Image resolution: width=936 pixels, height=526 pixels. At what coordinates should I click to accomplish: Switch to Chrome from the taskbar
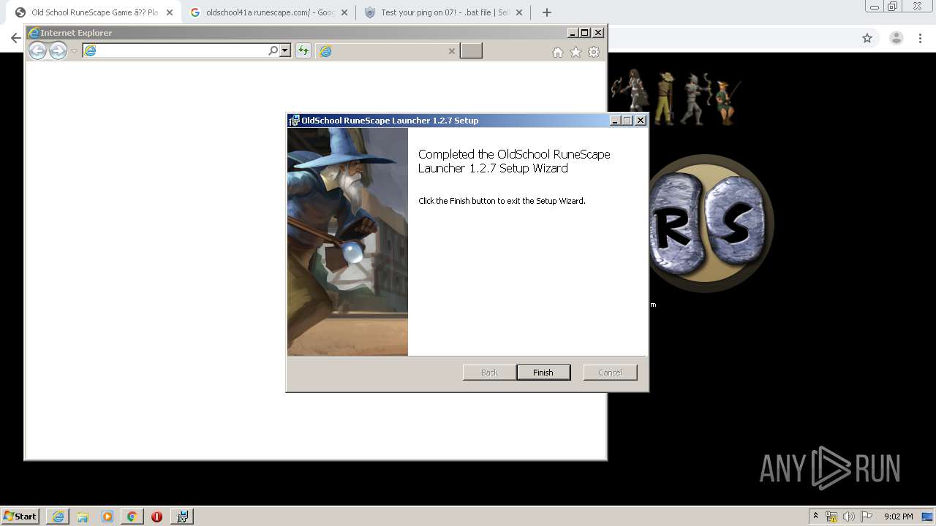132,517
